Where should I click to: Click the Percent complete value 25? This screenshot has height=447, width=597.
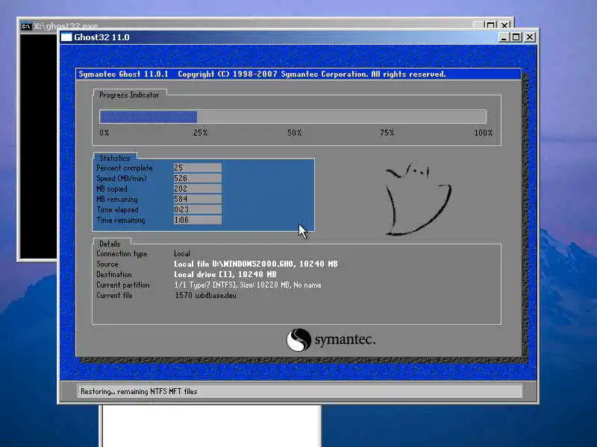[x=198, y=168]
